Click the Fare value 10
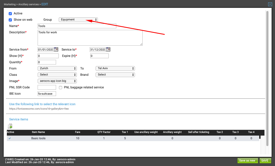Screen dimensions: 275x166 (x=78, y=138)
